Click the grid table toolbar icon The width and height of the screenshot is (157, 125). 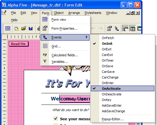coord(132,29)
